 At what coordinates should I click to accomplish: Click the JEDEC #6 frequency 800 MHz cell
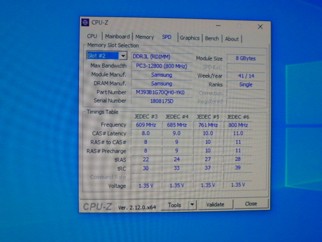pyautogui.click(x=237, y=125)
